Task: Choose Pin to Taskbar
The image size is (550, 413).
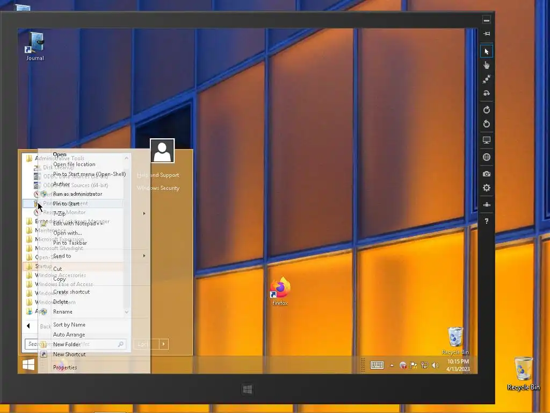Action: (x=70, y=243)
